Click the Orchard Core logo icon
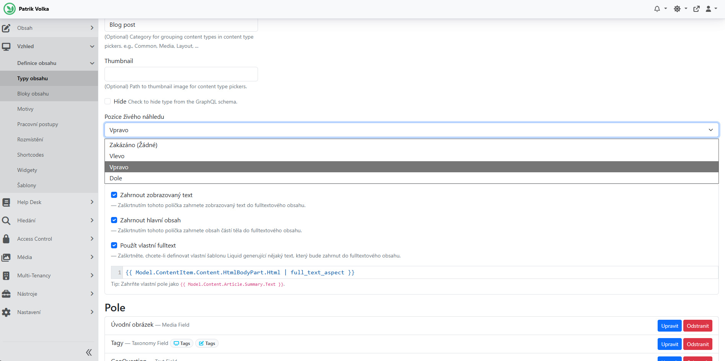The image size is (725, 361). tap(10, 9)
